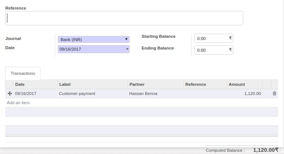284x154 pixels.
Task: Click the rupee symbol in Ending Balance
Action: pos(230,49)
